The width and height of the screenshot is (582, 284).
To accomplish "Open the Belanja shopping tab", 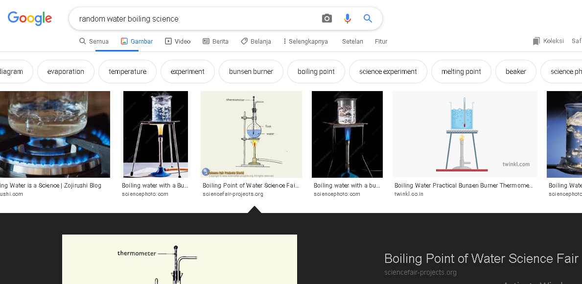I will click(256, 42).
